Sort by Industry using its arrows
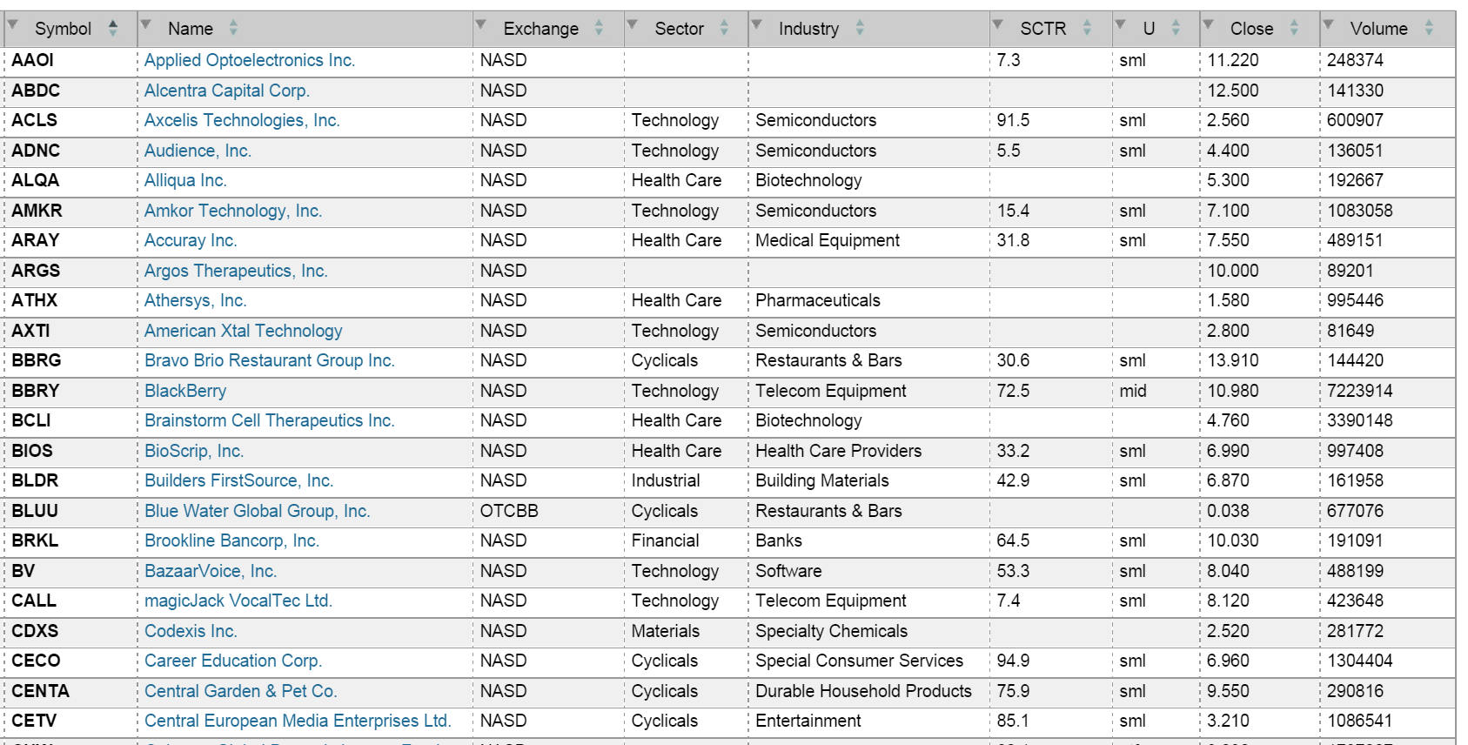Viewport: 1468px width, 745px height. pyautogui.click(x=860, y=29)
